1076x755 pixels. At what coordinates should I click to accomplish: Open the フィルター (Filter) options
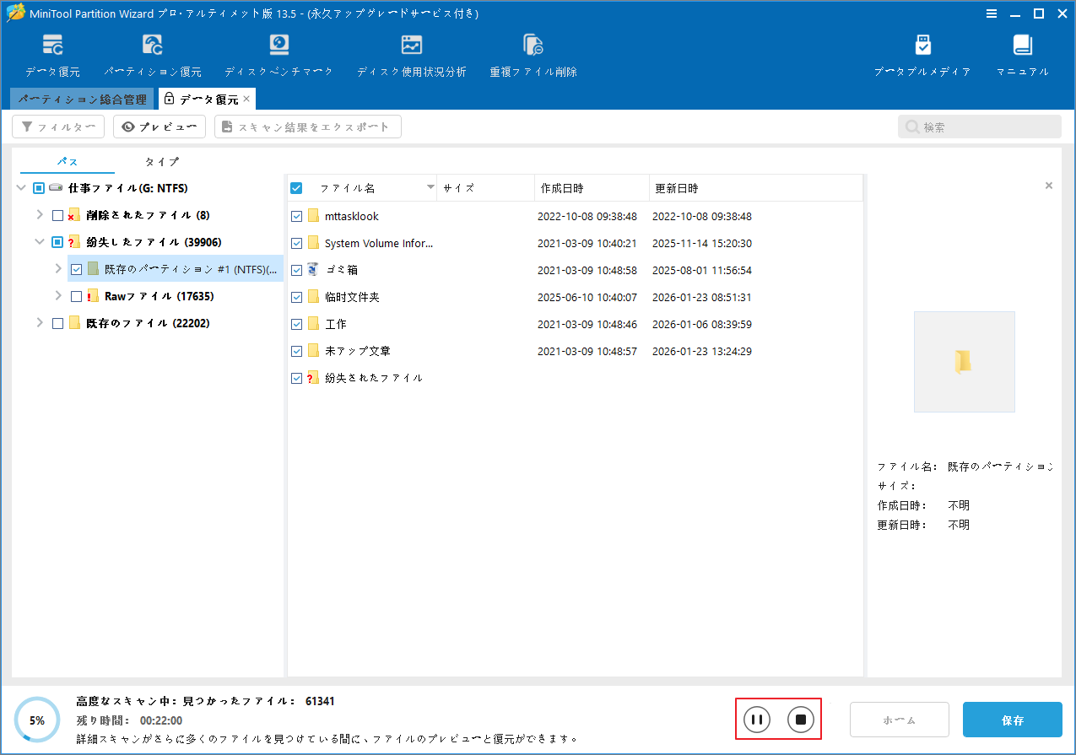tap(57, 127)
